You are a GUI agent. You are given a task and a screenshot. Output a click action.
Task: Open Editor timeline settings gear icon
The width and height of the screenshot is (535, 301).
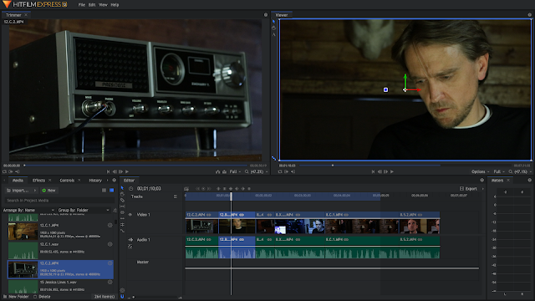click(122, 290)
